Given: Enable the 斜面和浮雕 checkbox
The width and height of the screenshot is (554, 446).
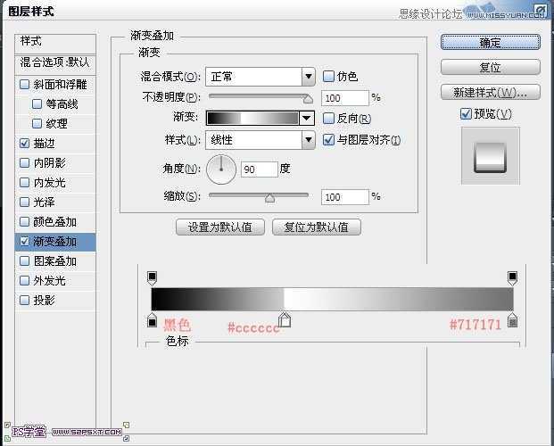Looking at the screenshot, I should pos(24,85).
